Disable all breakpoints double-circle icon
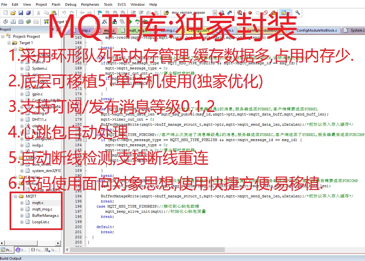This screenshot has height=261, width=365. 265,12
